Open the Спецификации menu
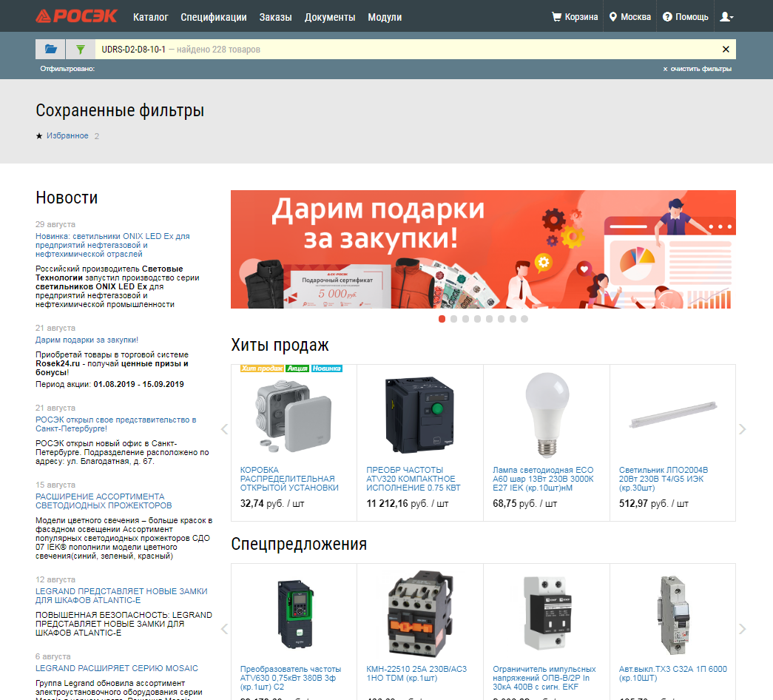The height and width of the screenshot is (700, 773). (x=214, y=17)
